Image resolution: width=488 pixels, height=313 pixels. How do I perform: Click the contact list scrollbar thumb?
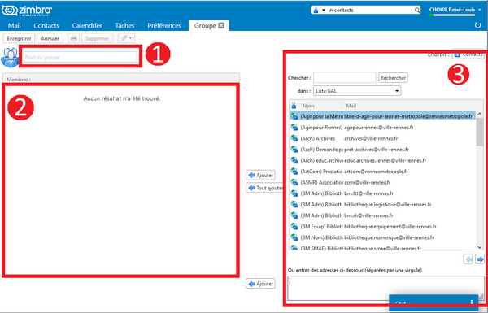480,132
